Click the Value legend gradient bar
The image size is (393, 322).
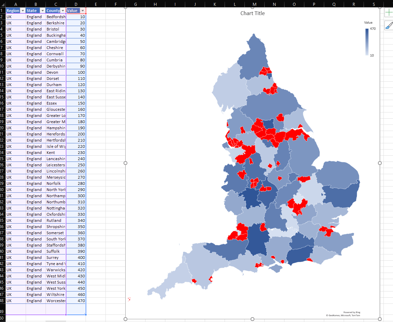(367, 41)
